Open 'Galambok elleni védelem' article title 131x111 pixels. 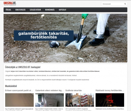(49, 91)
